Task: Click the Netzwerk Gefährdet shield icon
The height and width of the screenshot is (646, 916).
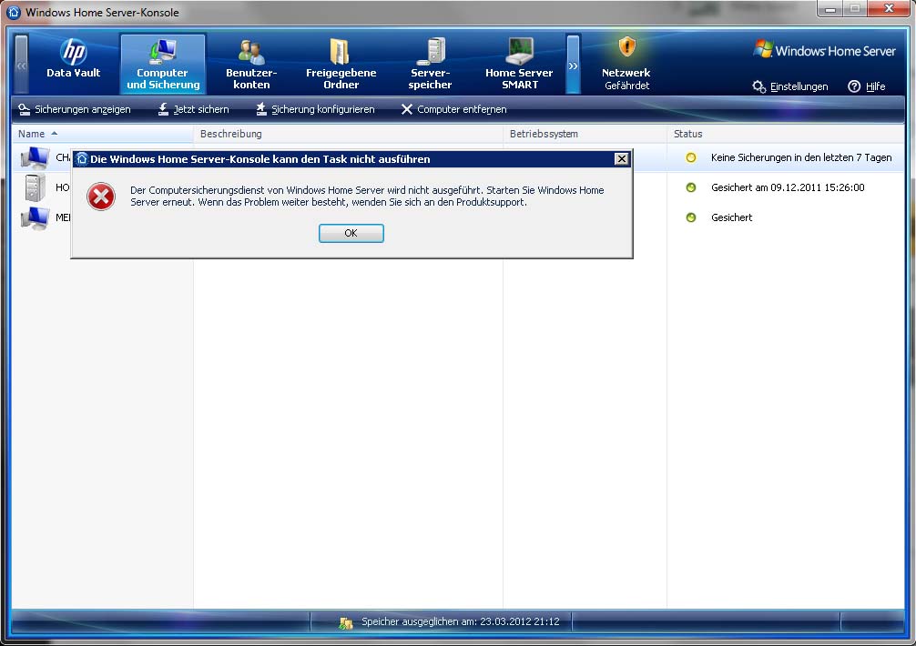Action: [x=626, y=46]
